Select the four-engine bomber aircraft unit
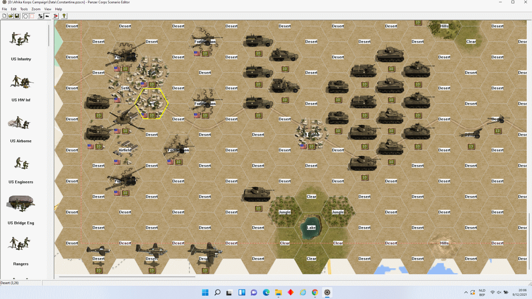 (x=205, y=252)
